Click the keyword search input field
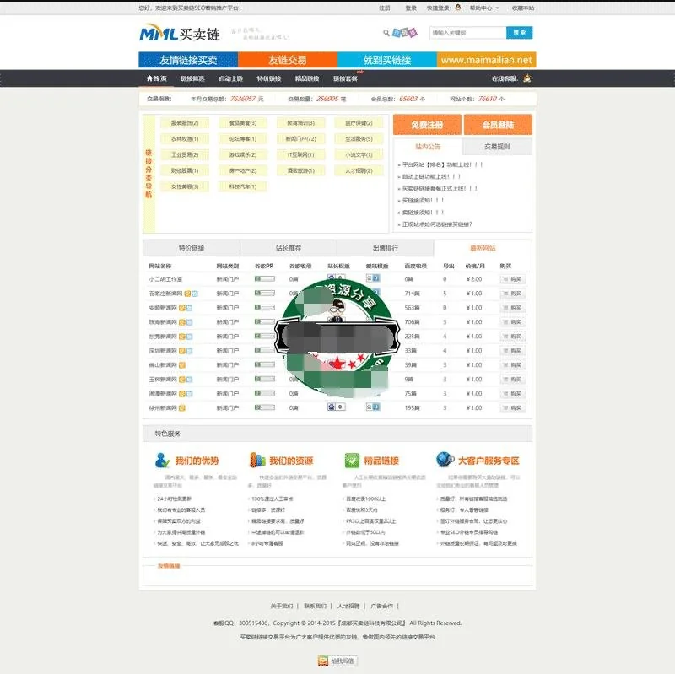 (x=467, y=33)
